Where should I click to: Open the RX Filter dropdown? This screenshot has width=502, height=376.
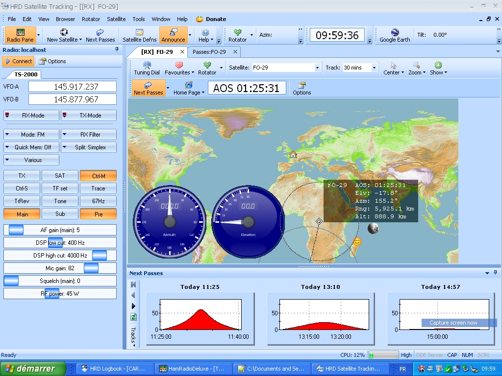(x=89, y=135)
